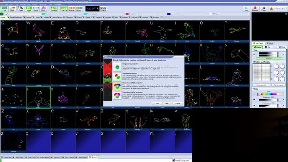Click the Reset rotation button
Screen dimensions: 288x162
tap(279, 85)
